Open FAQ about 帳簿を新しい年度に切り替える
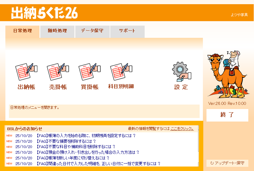 tap(73, 158)
